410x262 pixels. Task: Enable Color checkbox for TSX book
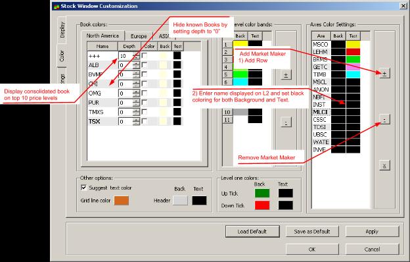click(145, 121)
